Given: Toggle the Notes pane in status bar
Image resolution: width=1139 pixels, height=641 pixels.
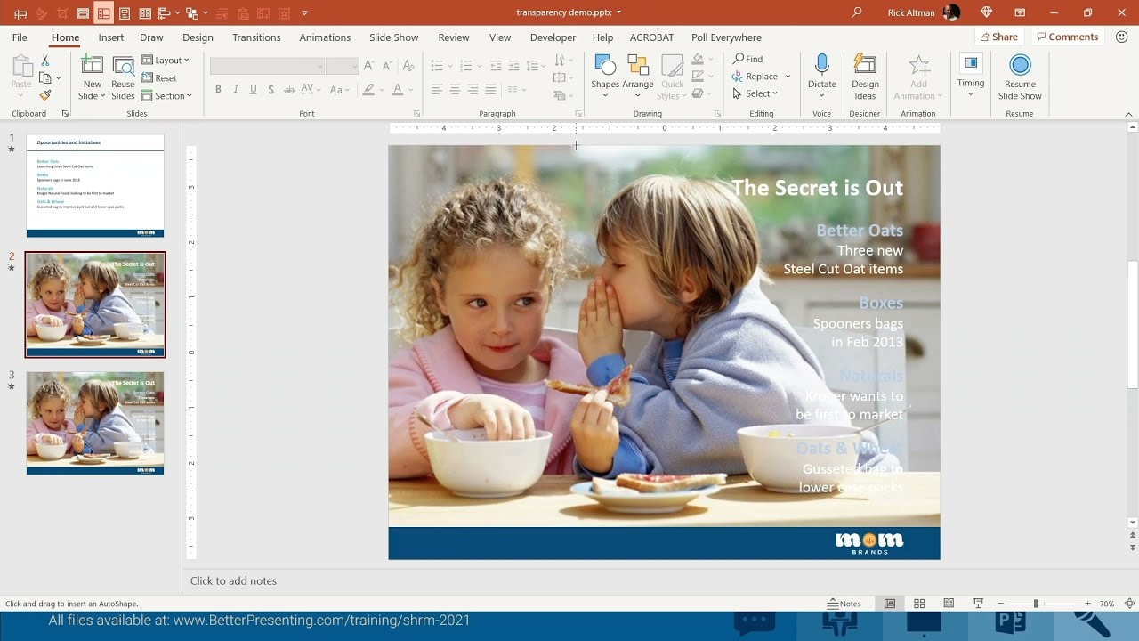Looking at the screenshot, I should [x=844, y=604].
